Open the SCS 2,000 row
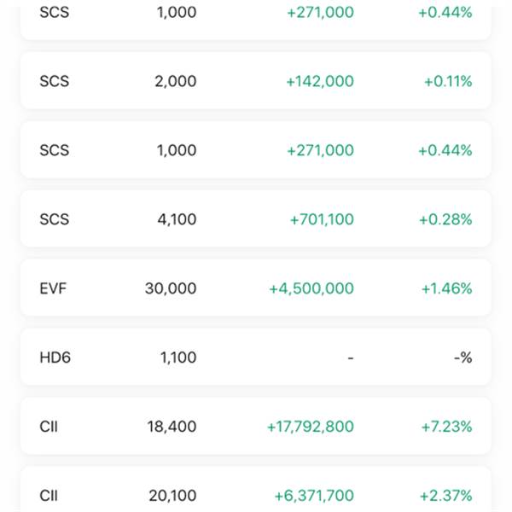512x512 pixels. click(x=256, y=81)
